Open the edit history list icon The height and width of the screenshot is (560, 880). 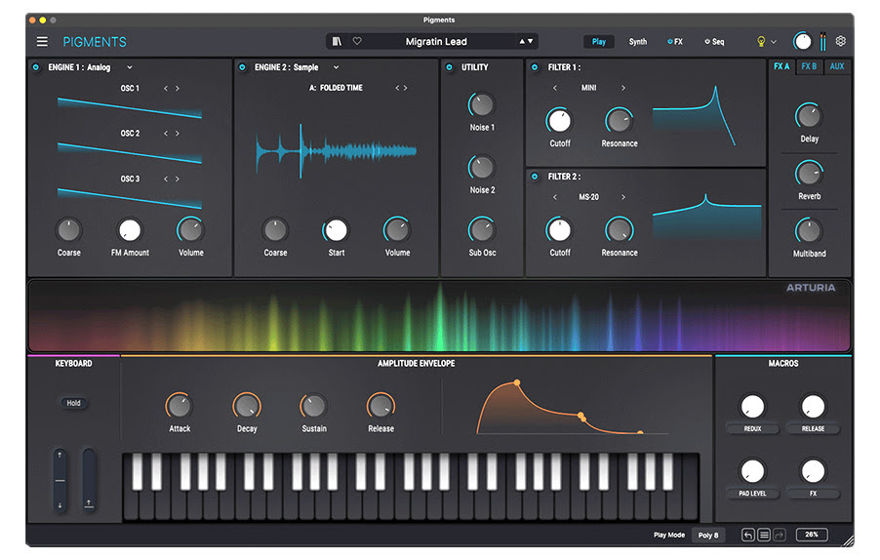pos(764,535)
